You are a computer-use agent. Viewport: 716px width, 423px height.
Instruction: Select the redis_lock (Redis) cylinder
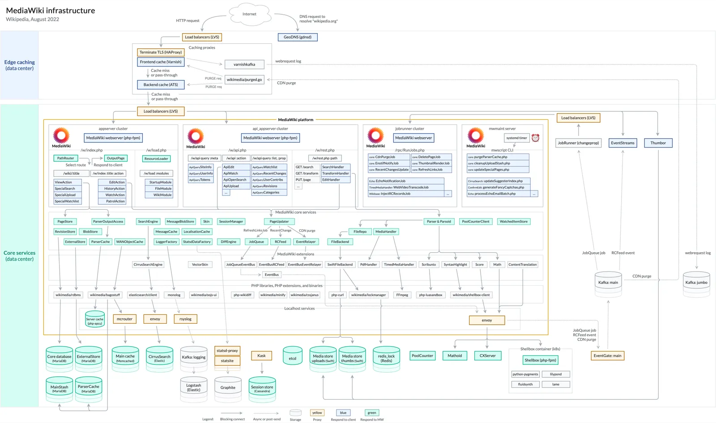coord(387,358)
